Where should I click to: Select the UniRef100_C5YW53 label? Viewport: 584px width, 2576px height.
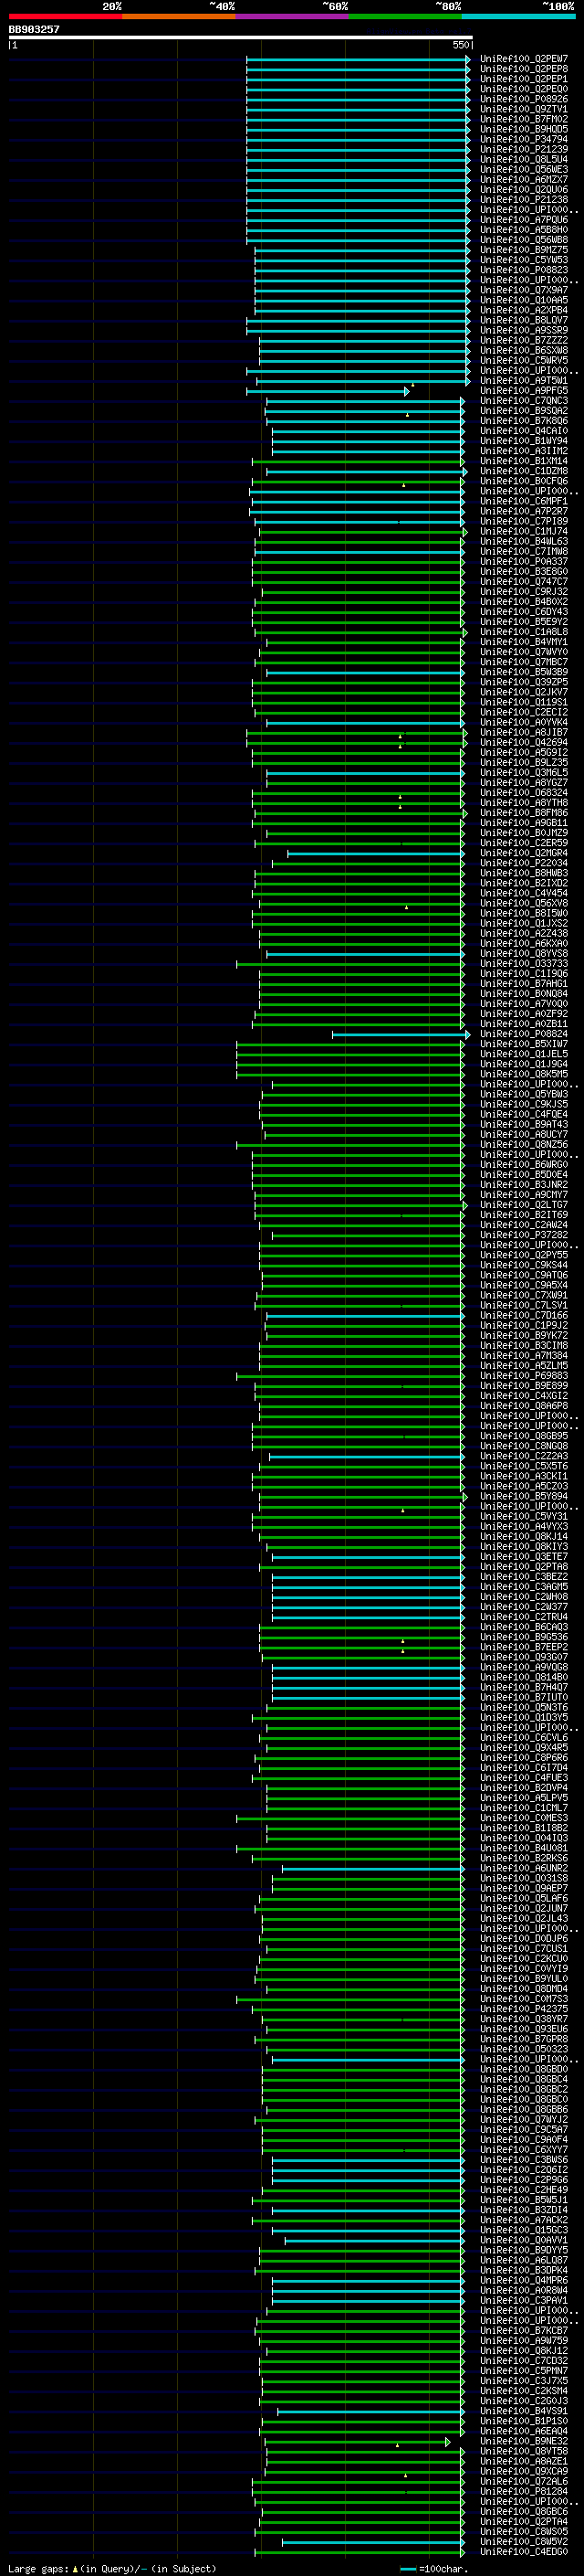(523, 260)
